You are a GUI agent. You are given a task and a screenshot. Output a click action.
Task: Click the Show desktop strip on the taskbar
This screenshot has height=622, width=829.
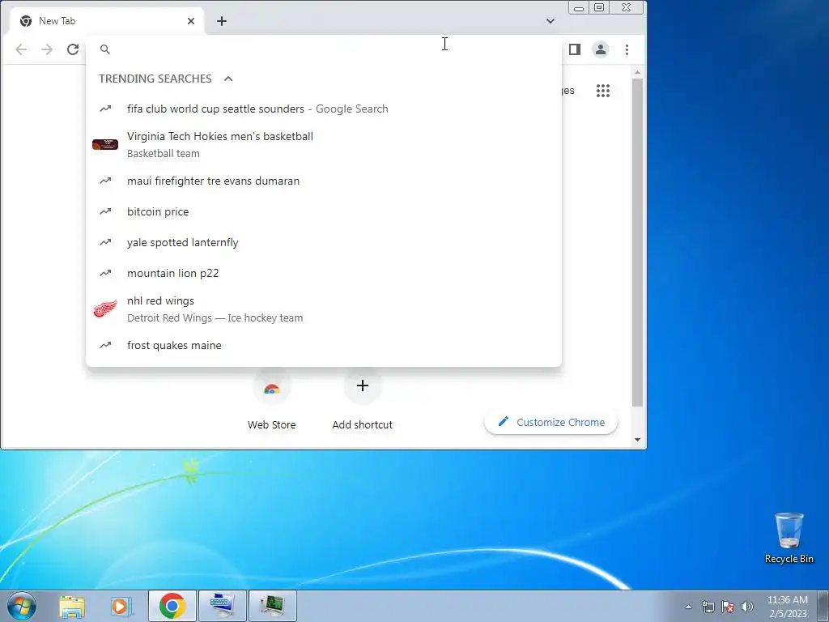[x=823, y=606]
